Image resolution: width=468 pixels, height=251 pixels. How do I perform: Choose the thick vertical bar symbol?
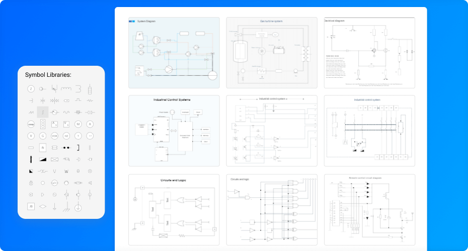pos(31,159)
